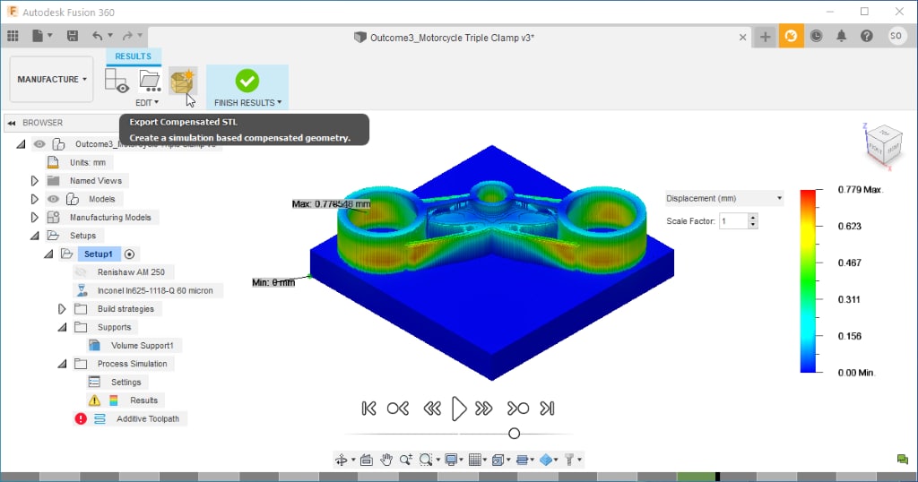This screenshot has width=918, height=482.
Task: Click the Scale Factor input field
Action: (733, 221)
